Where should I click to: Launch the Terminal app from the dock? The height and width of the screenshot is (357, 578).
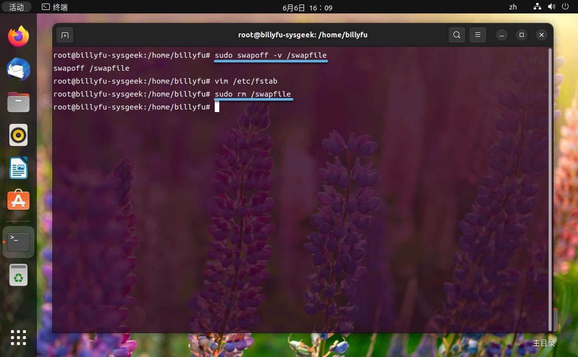[x=18, y=241]
